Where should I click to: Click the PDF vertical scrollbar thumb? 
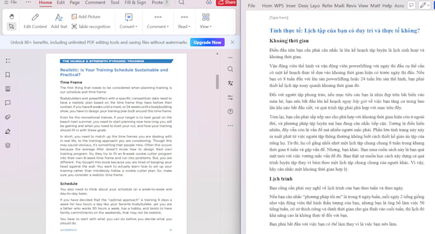tap(217, 82)
